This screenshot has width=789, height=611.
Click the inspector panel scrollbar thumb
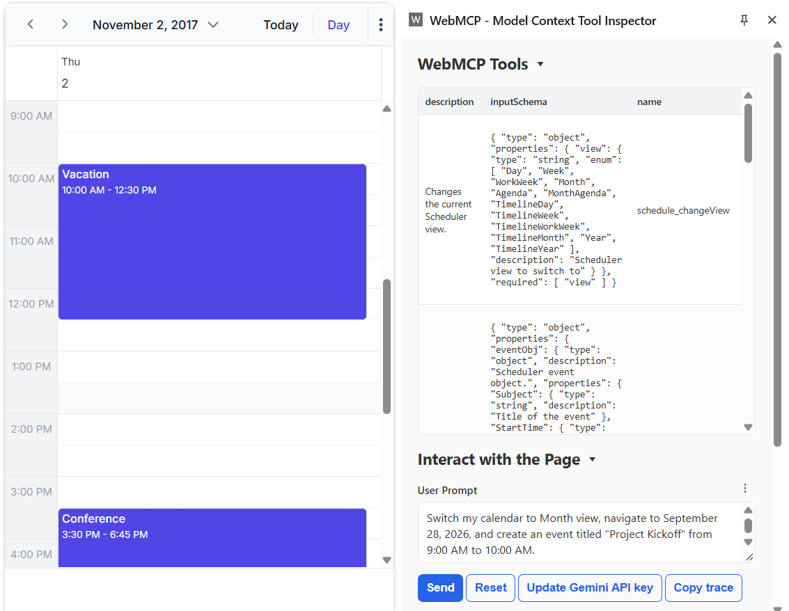click(777, 249)
